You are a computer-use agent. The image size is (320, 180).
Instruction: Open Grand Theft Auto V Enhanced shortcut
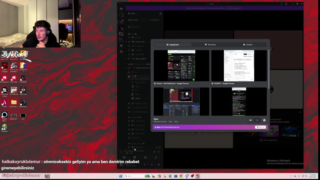(x=14, y=55)
